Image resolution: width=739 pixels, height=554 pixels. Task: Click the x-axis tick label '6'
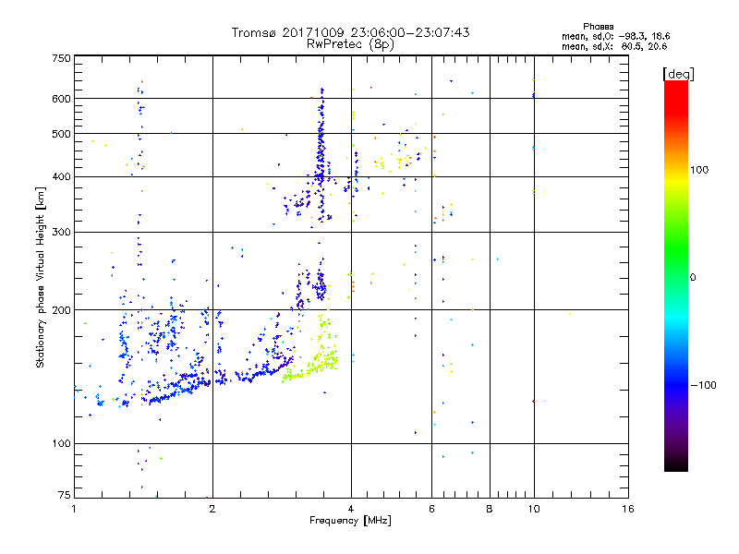431,509
